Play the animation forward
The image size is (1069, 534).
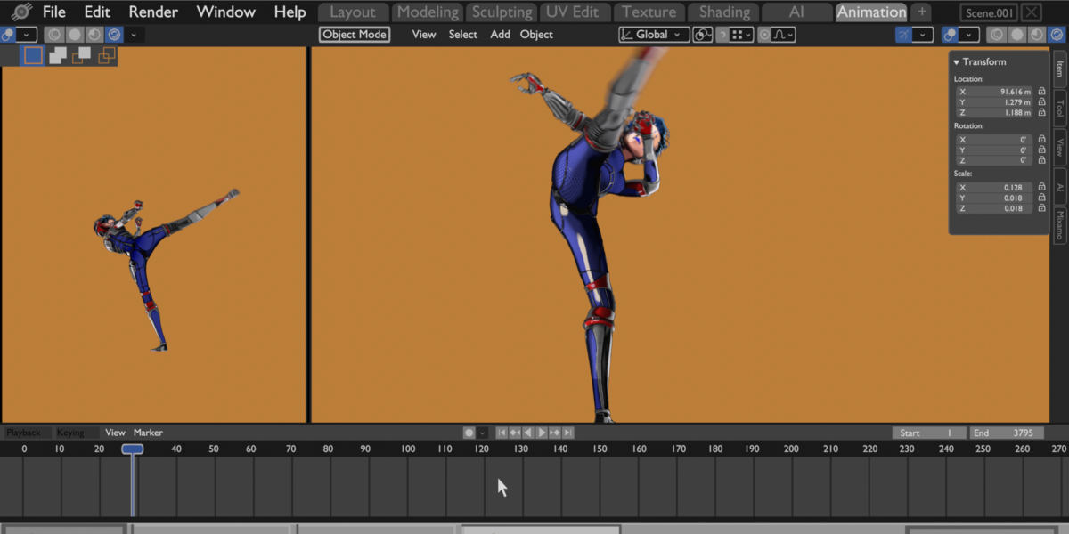(542, 433)
